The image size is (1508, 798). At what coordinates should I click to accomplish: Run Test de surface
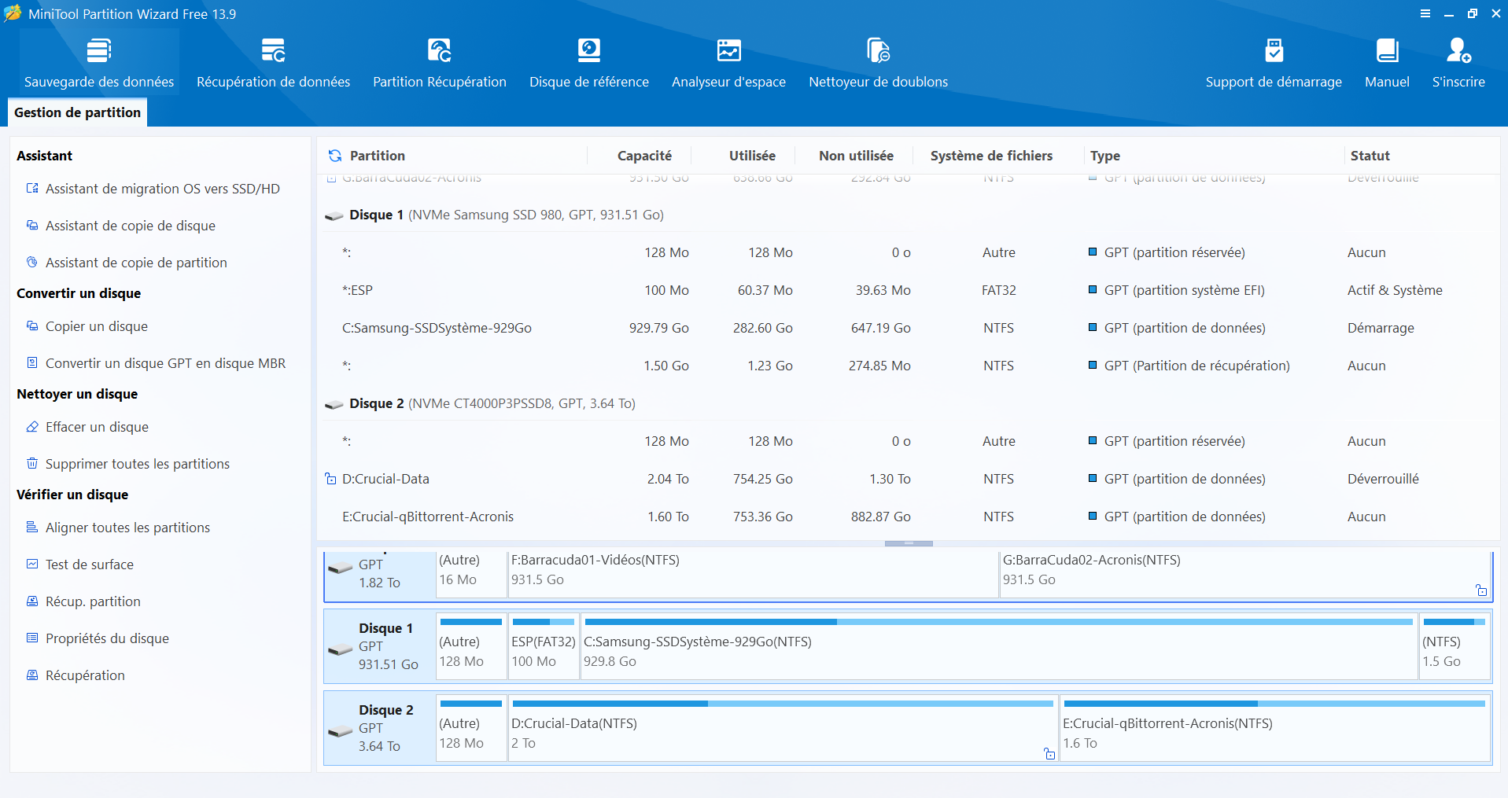81,564
